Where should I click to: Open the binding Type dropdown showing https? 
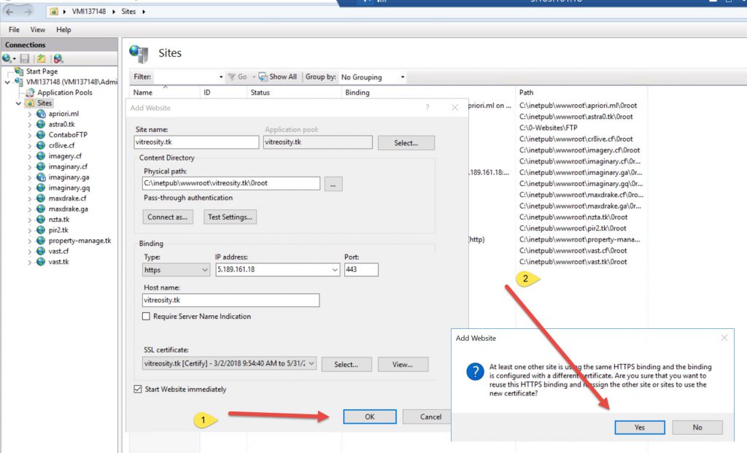pos(174,270)
